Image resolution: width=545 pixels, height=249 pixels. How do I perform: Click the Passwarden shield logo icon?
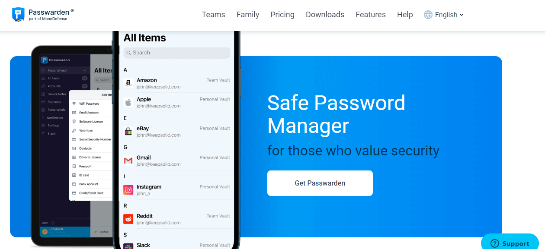(18, 14)
